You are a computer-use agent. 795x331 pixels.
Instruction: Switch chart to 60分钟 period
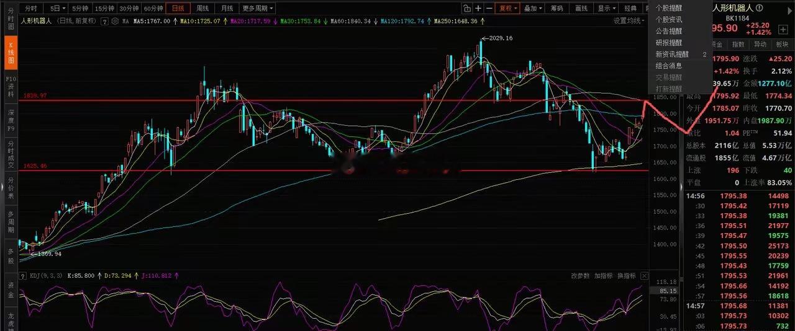153,8
